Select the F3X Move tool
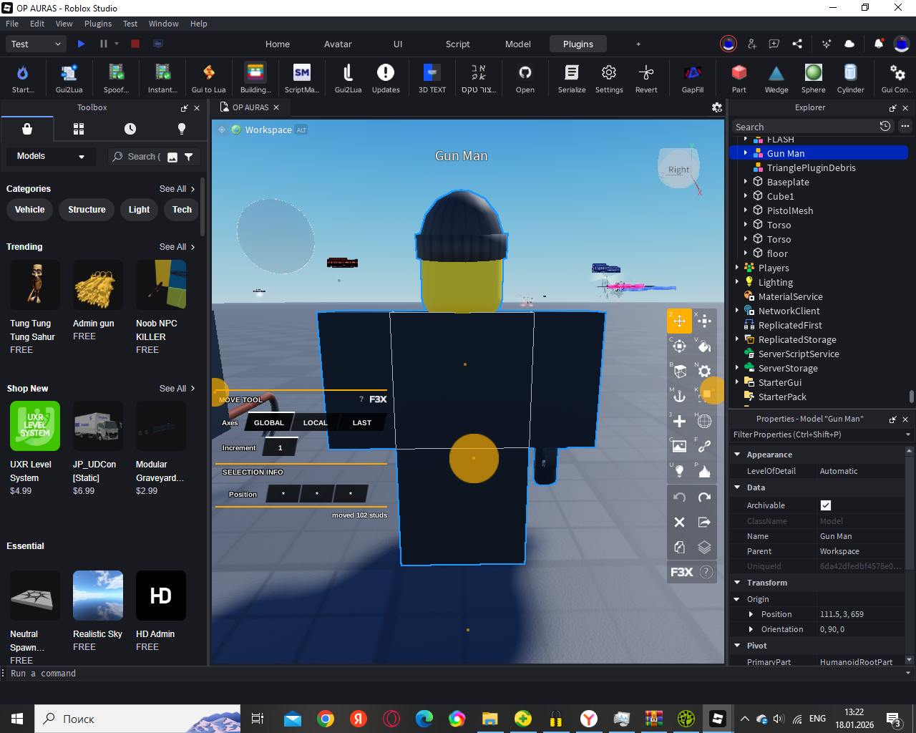Viewport: 916px width, 733px height. [679, 321]
